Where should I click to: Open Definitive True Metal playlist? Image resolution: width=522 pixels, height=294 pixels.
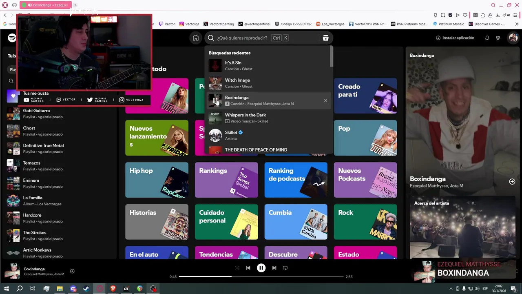(x=60, y=148)
